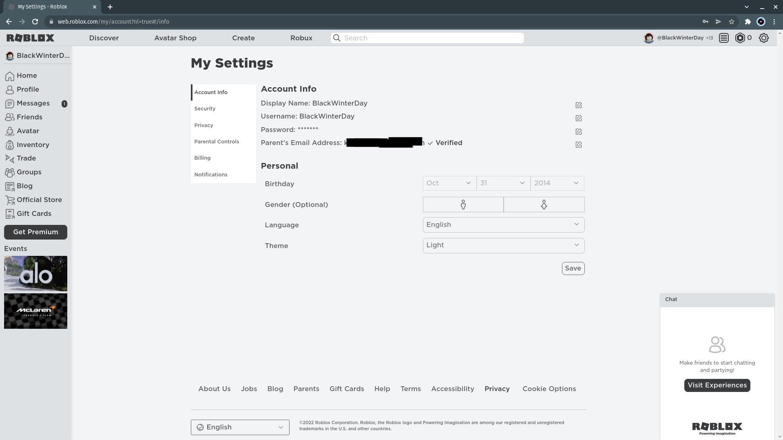Edit the Display Name with its pencil icon
The width and height of the screenshot is (783, 440).
pos(578,105)
